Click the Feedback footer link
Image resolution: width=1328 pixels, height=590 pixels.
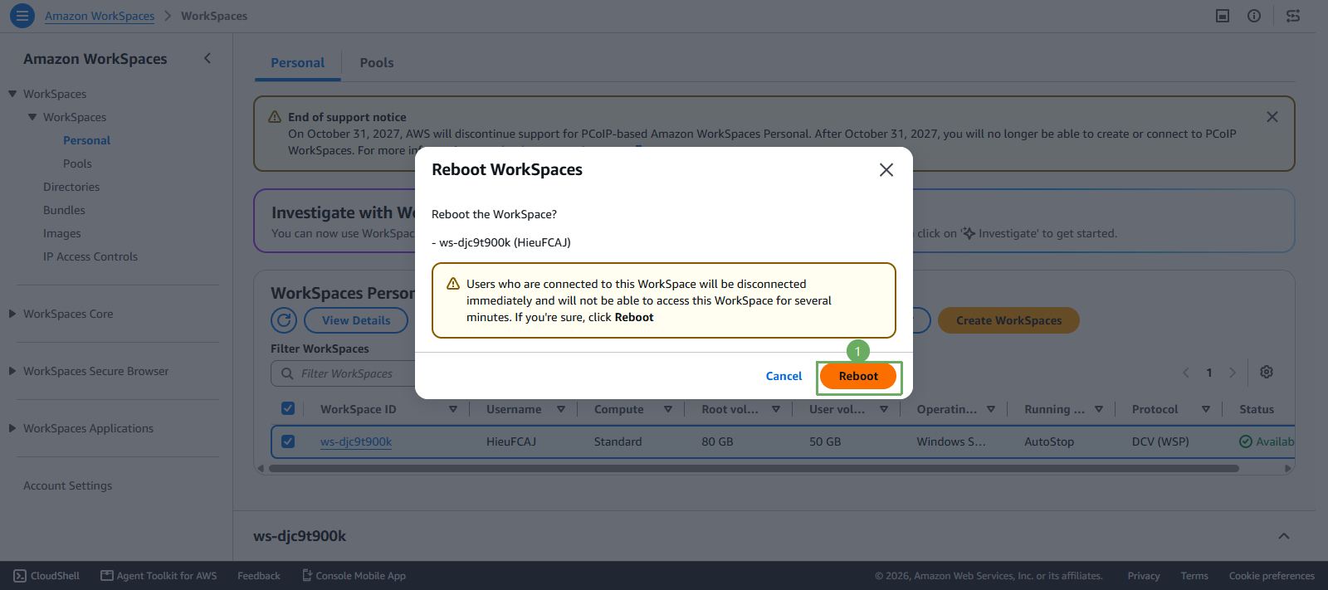point(259,576)
